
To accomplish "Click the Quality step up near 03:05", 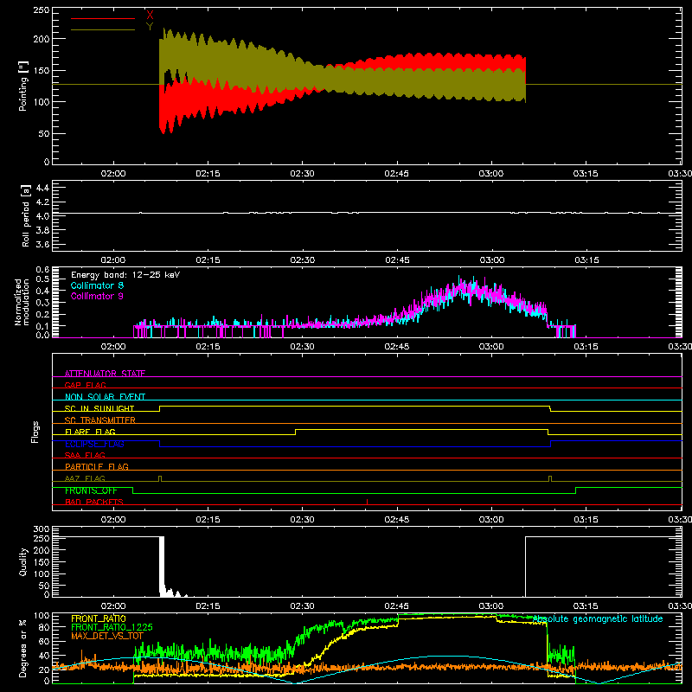I will coord(526,567).
